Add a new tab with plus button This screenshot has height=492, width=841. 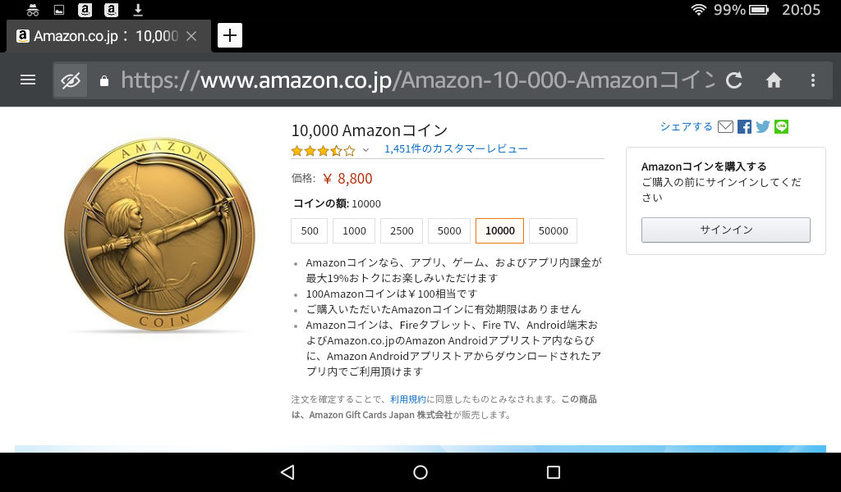click(230, 35)
